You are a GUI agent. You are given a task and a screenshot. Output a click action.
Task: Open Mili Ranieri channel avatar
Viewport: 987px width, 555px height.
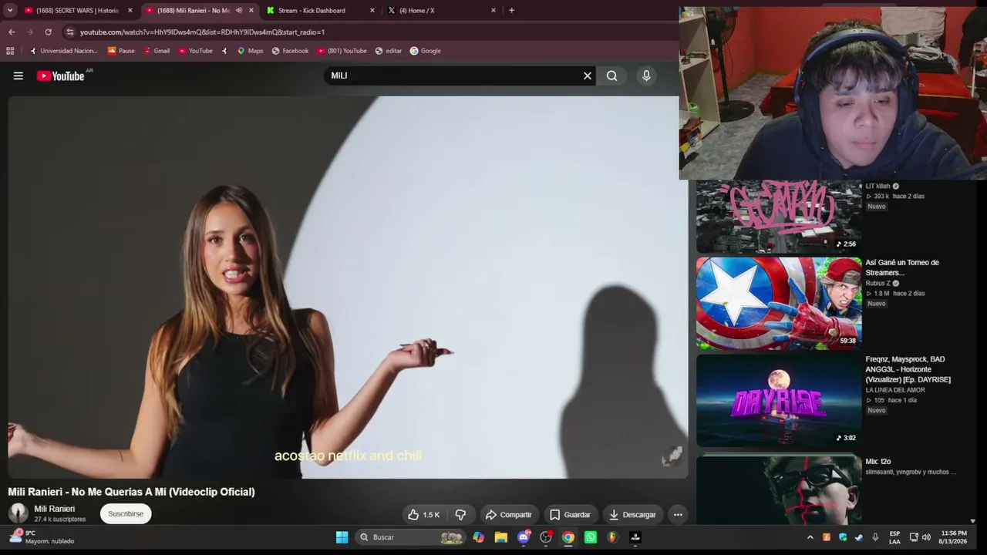pyautogui.click(x=19, y=513)
